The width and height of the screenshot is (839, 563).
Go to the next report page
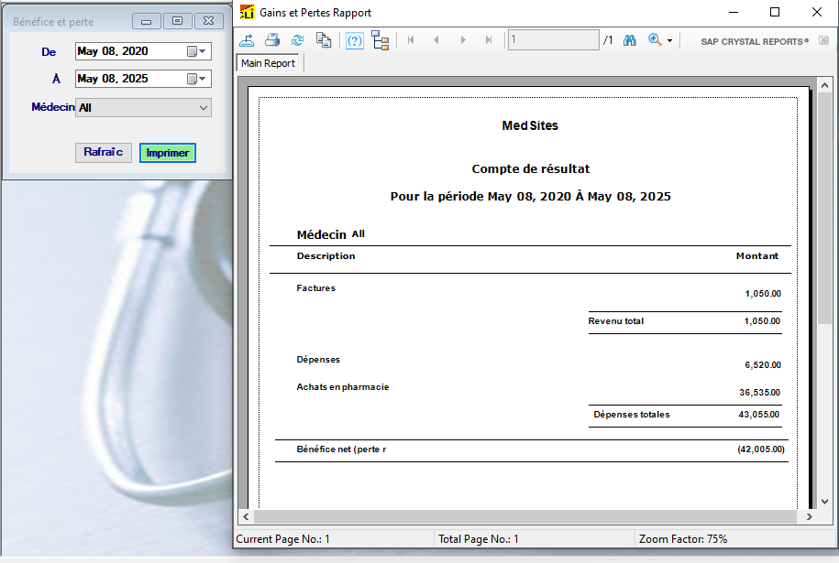[463, 40]
